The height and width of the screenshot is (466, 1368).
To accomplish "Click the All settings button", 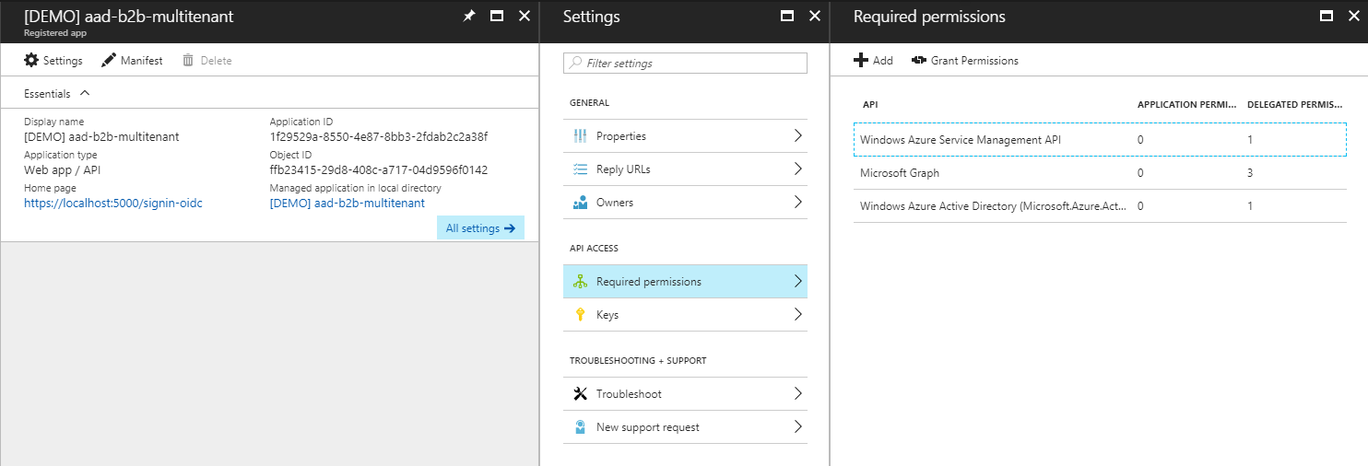I will point(479,228).
